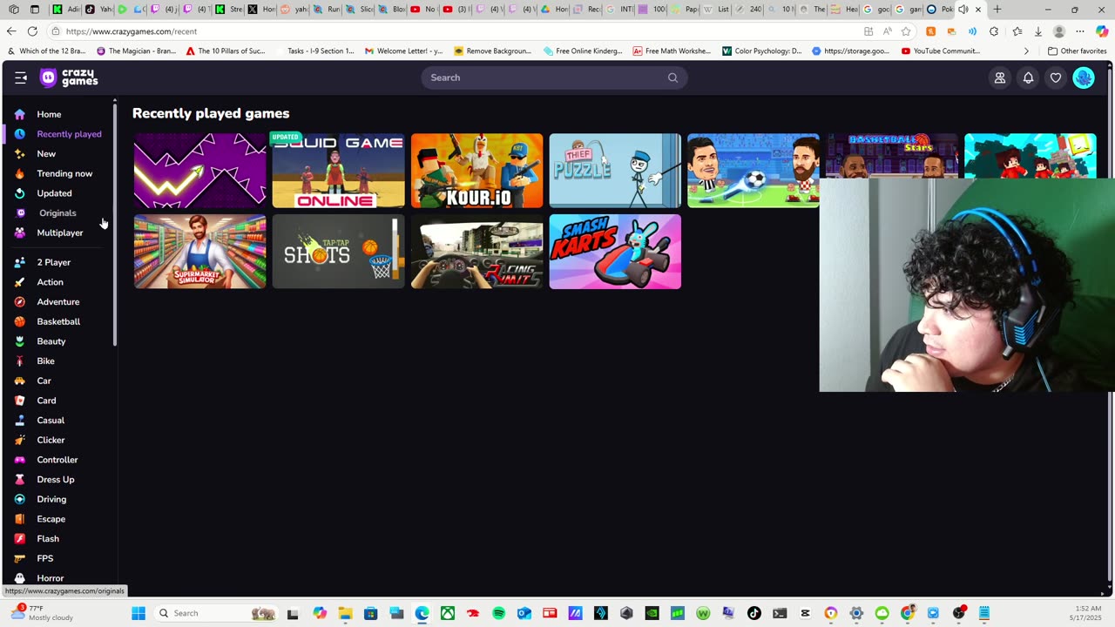Open the Smash Karts thumbnail
This screenshot has height=627, width=1115.
[x=615, y=252]
